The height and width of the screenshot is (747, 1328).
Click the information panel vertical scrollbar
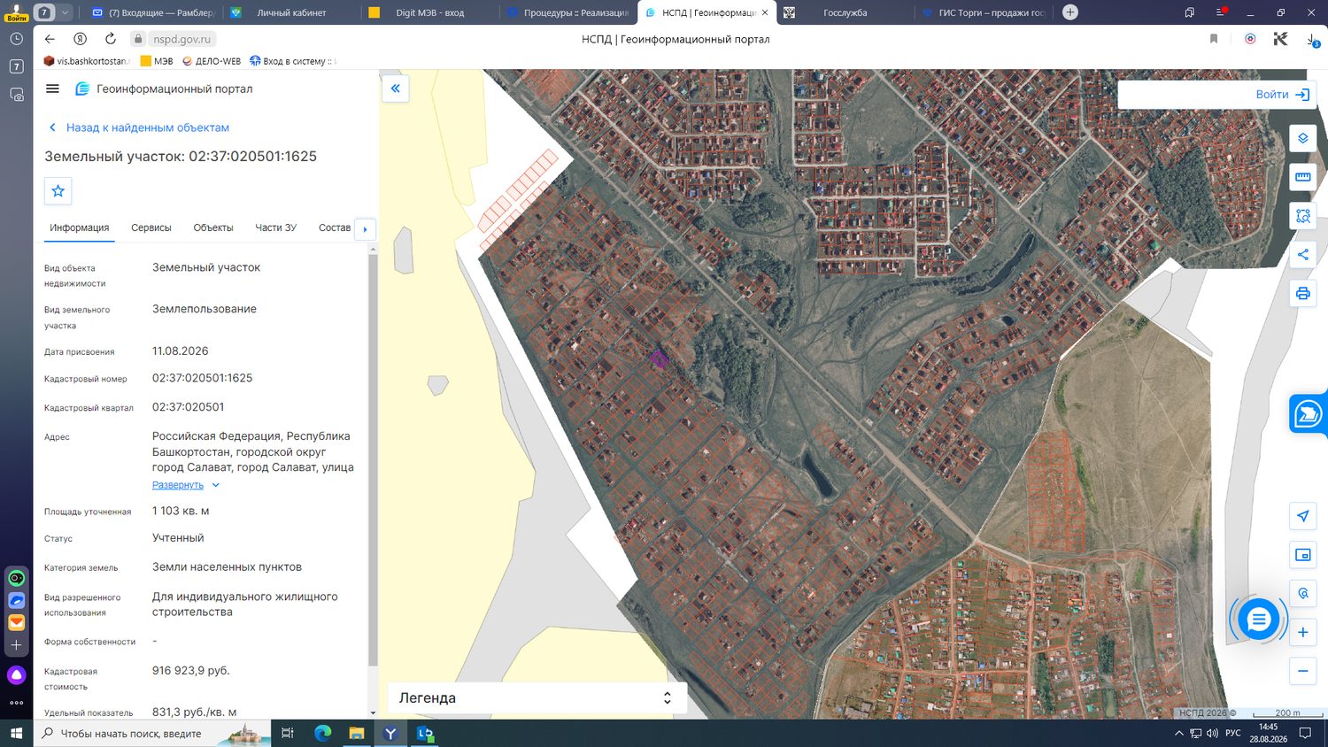pyautogui.click(x=373, y=460)
